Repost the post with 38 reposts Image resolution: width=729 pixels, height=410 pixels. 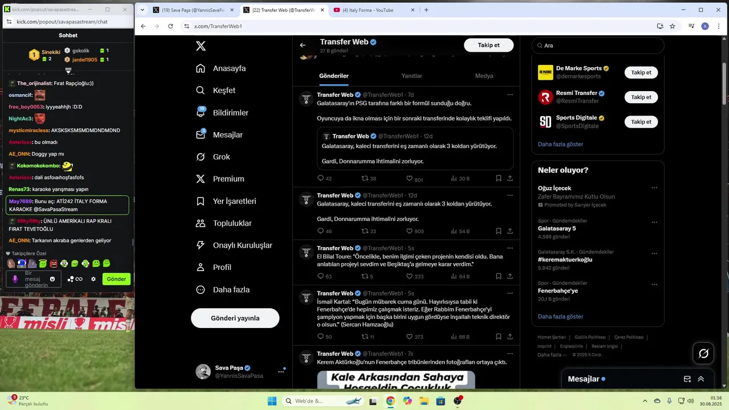[x=369, y=179]
